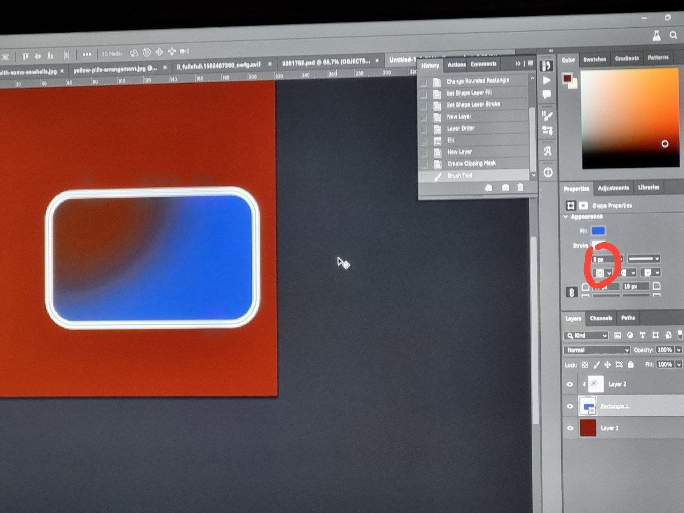This screenshot has width=684, height=513.
Task: Click the History panel's delete state trash icon
Action: pos(520,188)
